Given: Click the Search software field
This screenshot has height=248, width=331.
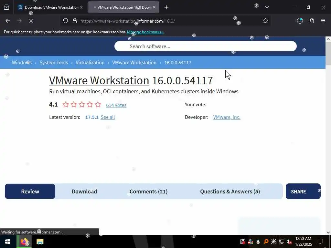Looking at the screenshot, I should coord(205,46).
